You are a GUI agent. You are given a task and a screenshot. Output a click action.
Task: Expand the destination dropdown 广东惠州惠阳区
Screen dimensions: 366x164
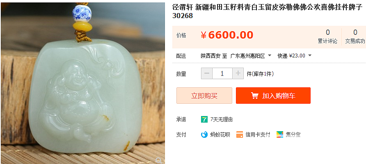[x=251, y=56]
